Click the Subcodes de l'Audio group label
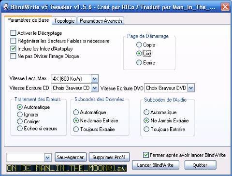The height and width of the screenshot is (176, 232). point(165,100)
